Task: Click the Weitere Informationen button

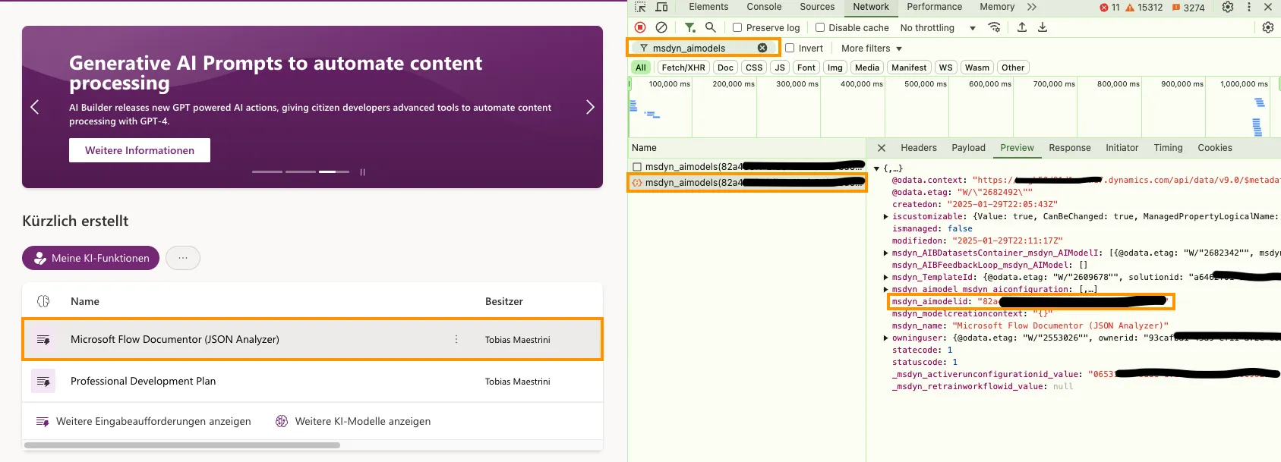Action: (x=140, y=150)
